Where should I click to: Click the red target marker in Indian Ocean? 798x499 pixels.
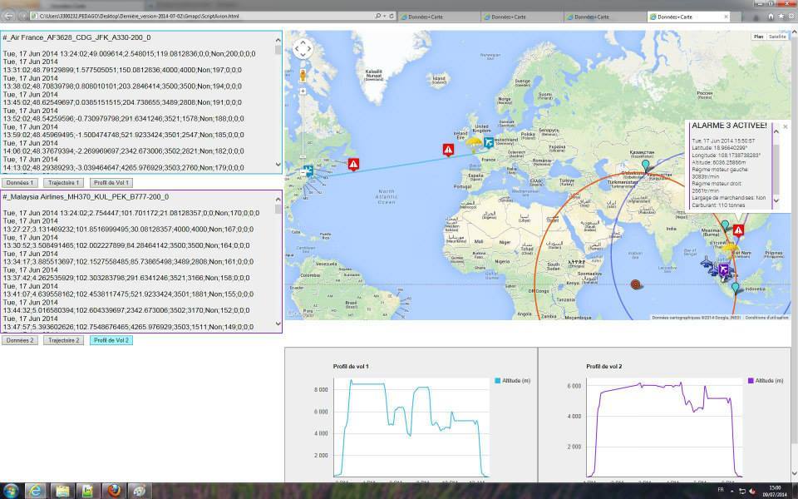(x=637, y=284)
